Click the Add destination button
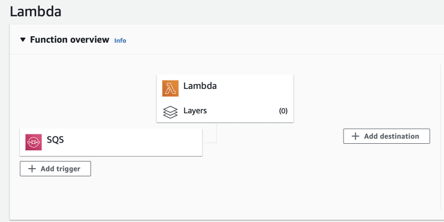This screenshot has height=222, width=444. [x=386, y=136]
